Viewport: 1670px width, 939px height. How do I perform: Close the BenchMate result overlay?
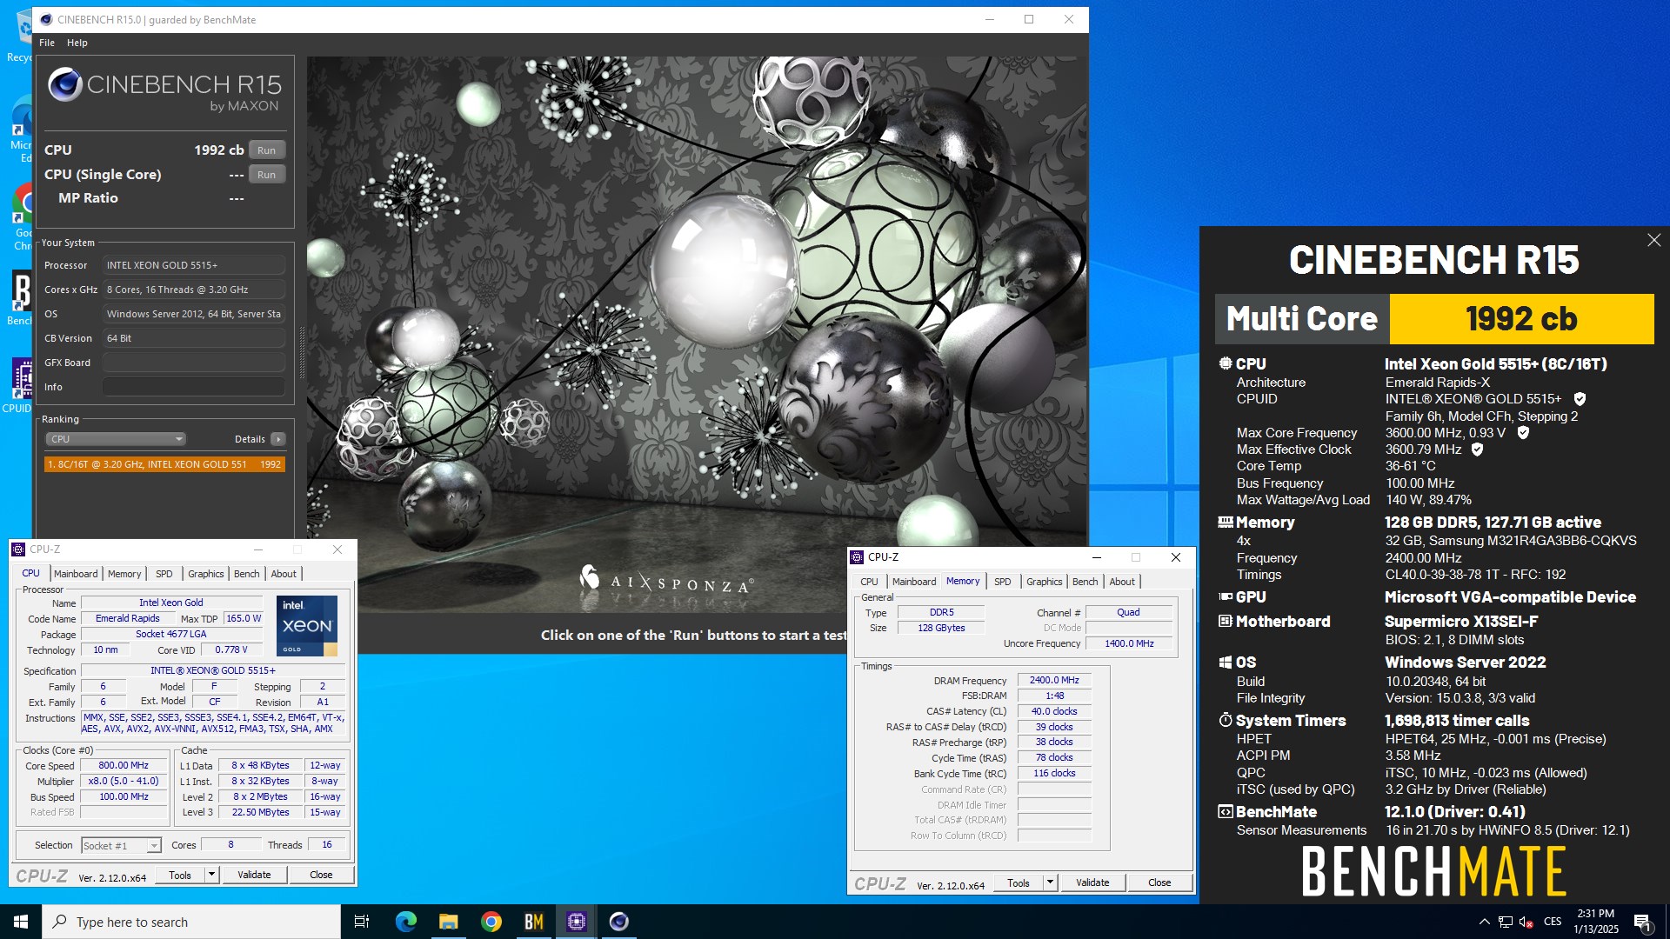(x=1653, y=240)
